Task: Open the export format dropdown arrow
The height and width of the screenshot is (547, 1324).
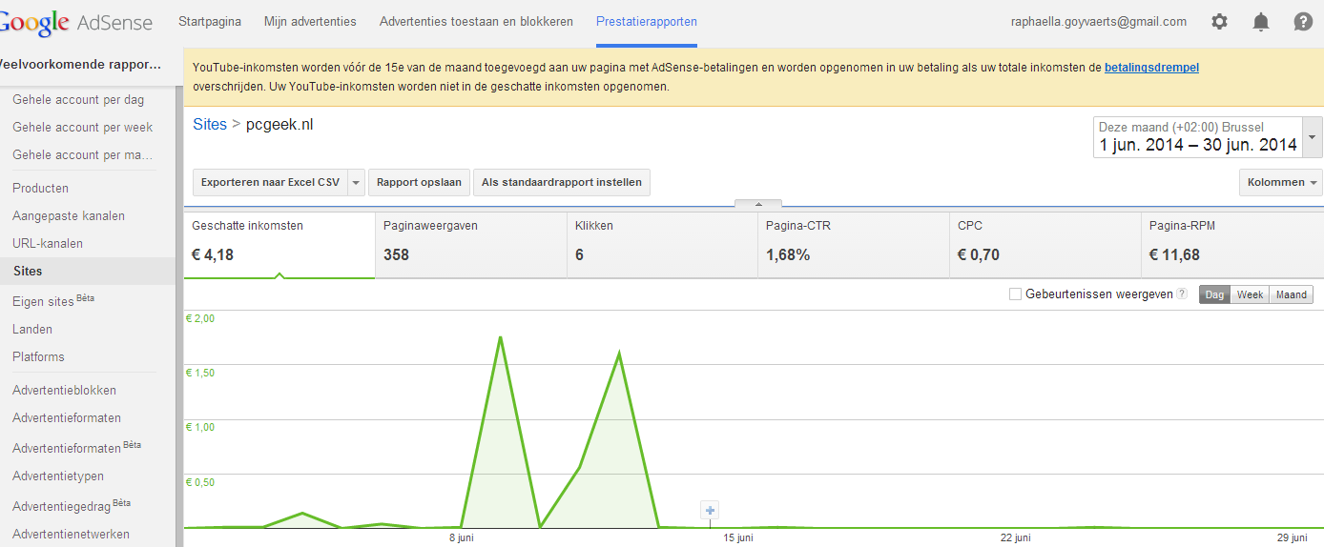Action: pos(356,183)
